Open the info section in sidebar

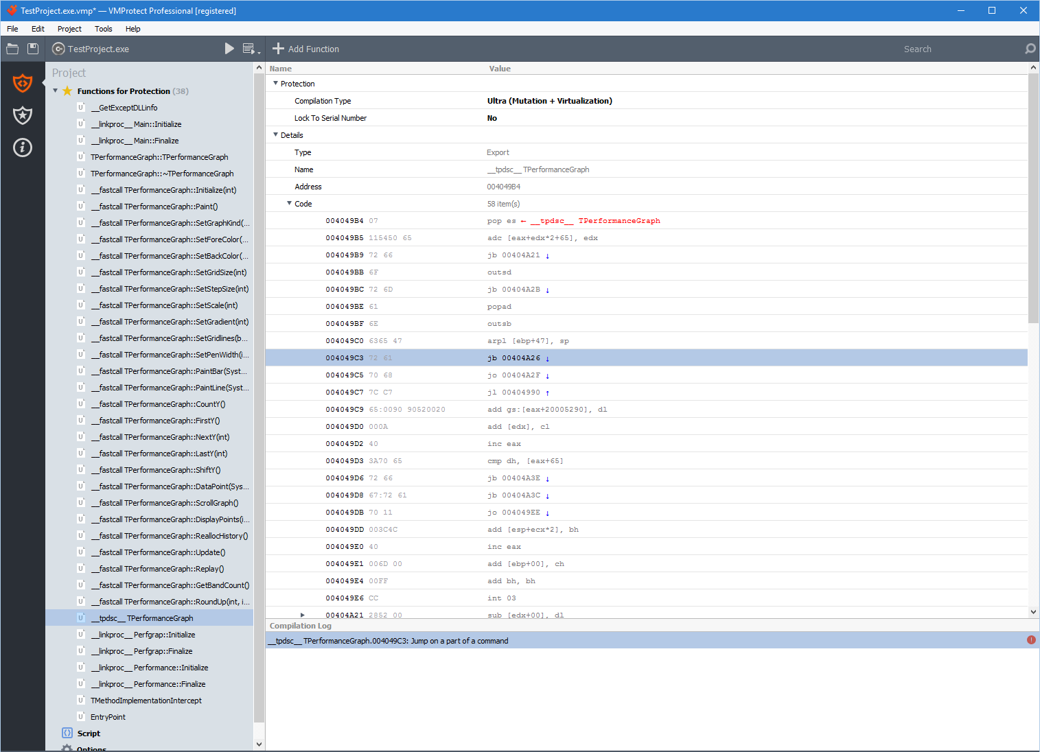23,148
